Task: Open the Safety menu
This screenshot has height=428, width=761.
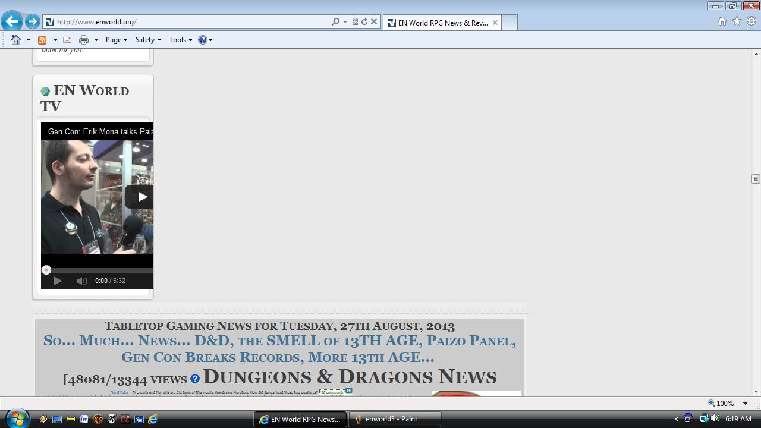Action: click(148, 40)
